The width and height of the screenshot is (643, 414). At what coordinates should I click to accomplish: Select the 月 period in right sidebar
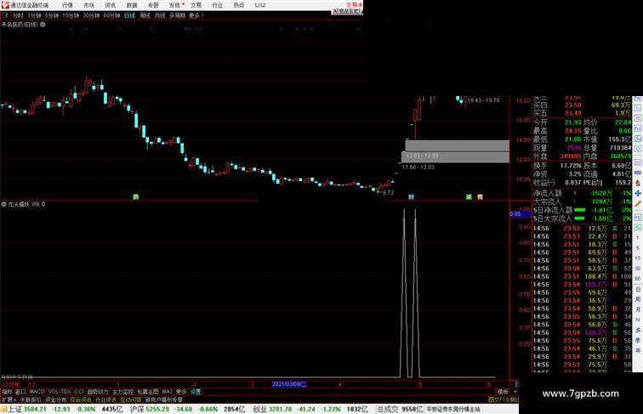(638, 310)
